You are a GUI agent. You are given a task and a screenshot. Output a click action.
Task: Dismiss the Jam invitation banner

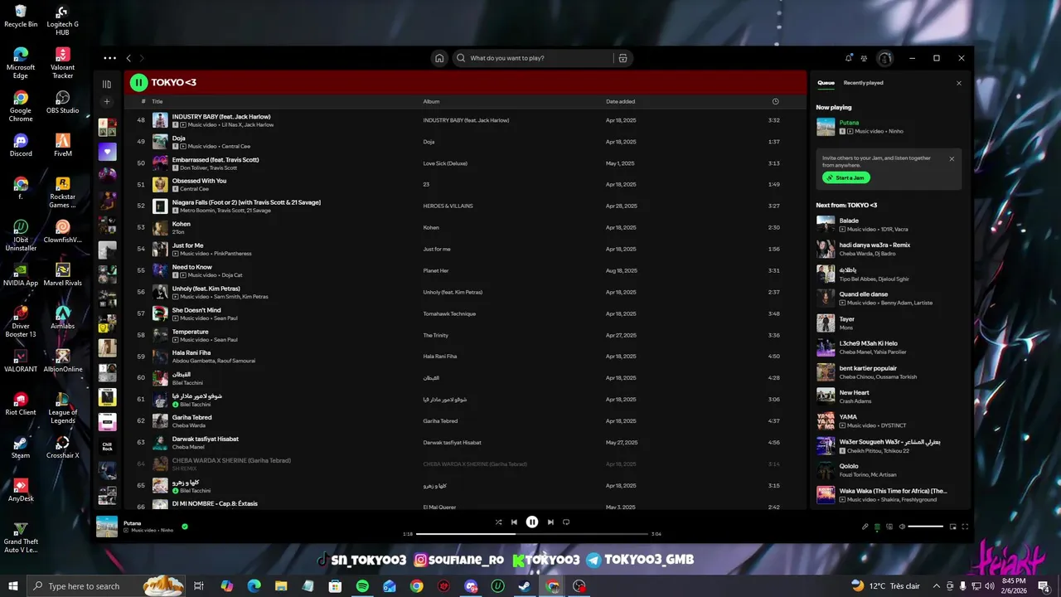coord(952,158)
